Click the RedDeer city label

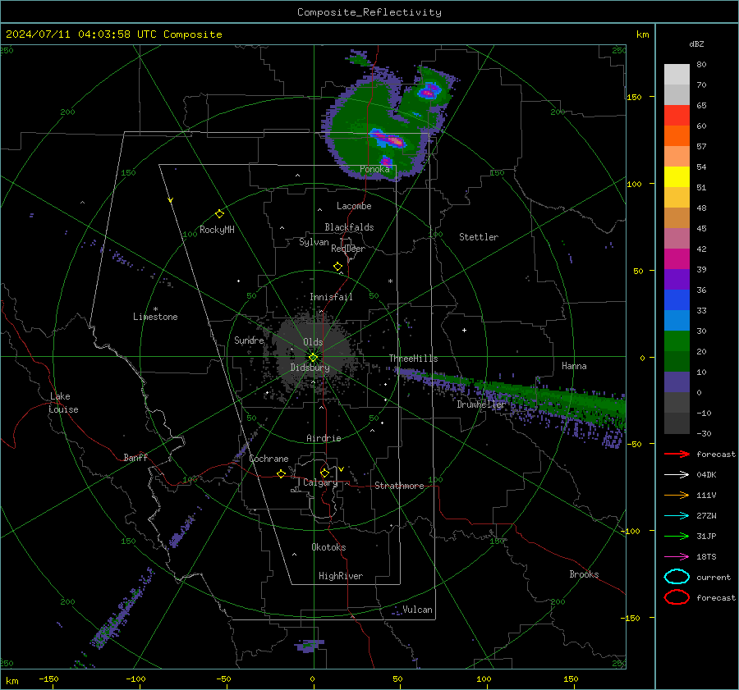(348, 249)
